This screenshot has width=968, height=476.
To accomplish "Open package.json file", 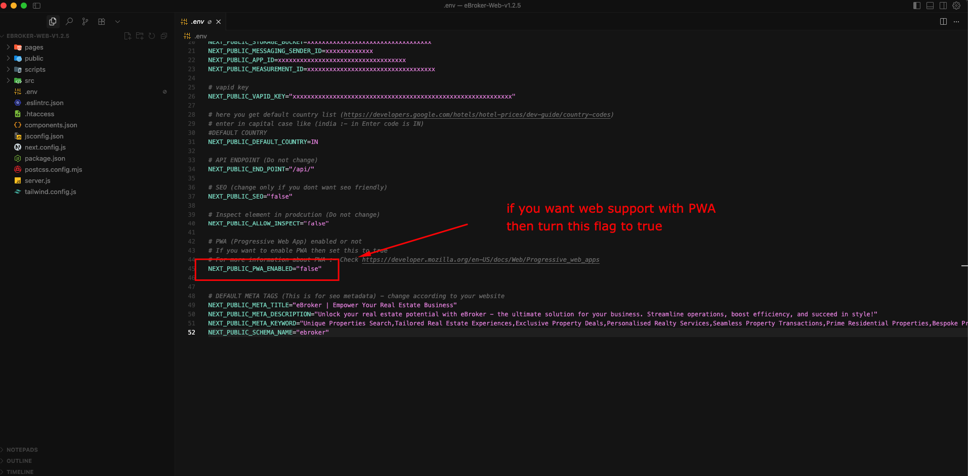I will pos(45,158).
